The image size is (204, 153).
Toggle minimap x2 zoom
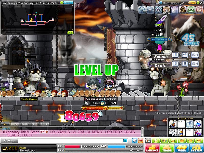[x=70, y=33]
